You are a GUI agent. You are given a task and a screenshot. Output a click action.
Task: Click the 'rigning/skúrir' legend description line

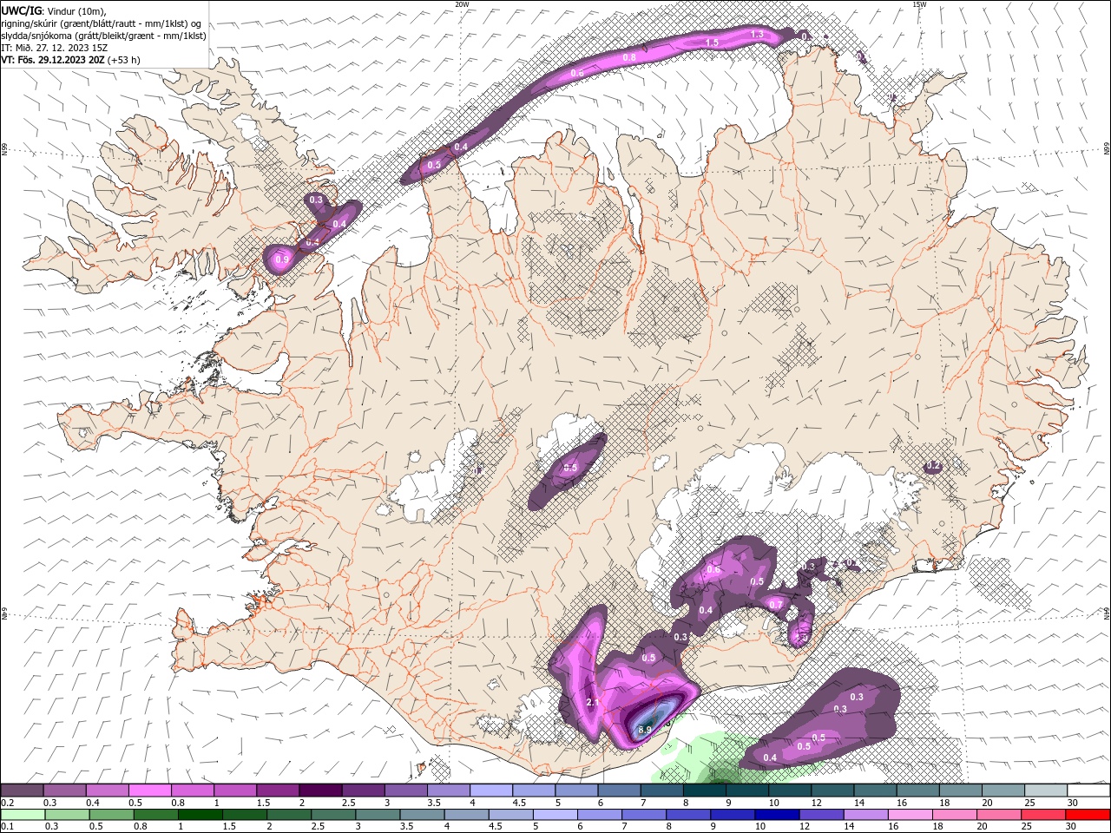[x=102, y=23]
